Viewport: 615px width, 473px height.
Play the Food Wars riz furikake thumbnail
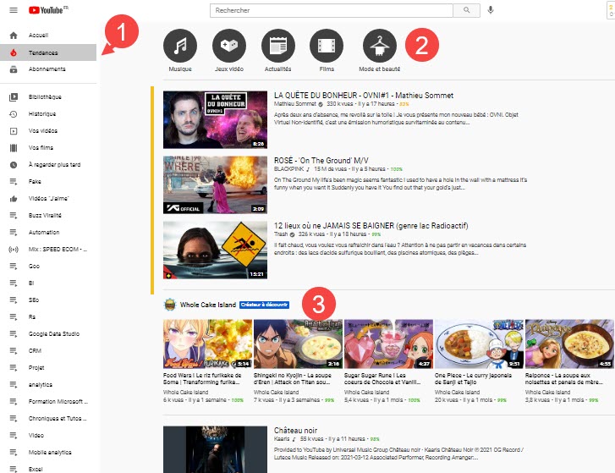[207, 344]
